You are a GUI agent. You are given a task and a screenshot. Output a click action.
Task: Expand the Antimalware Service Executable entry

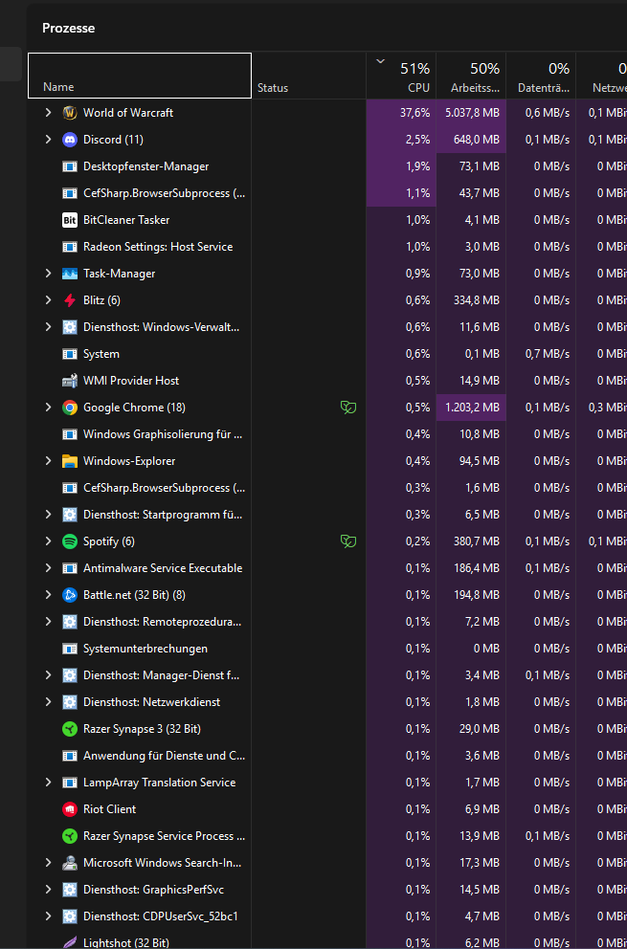49,568
